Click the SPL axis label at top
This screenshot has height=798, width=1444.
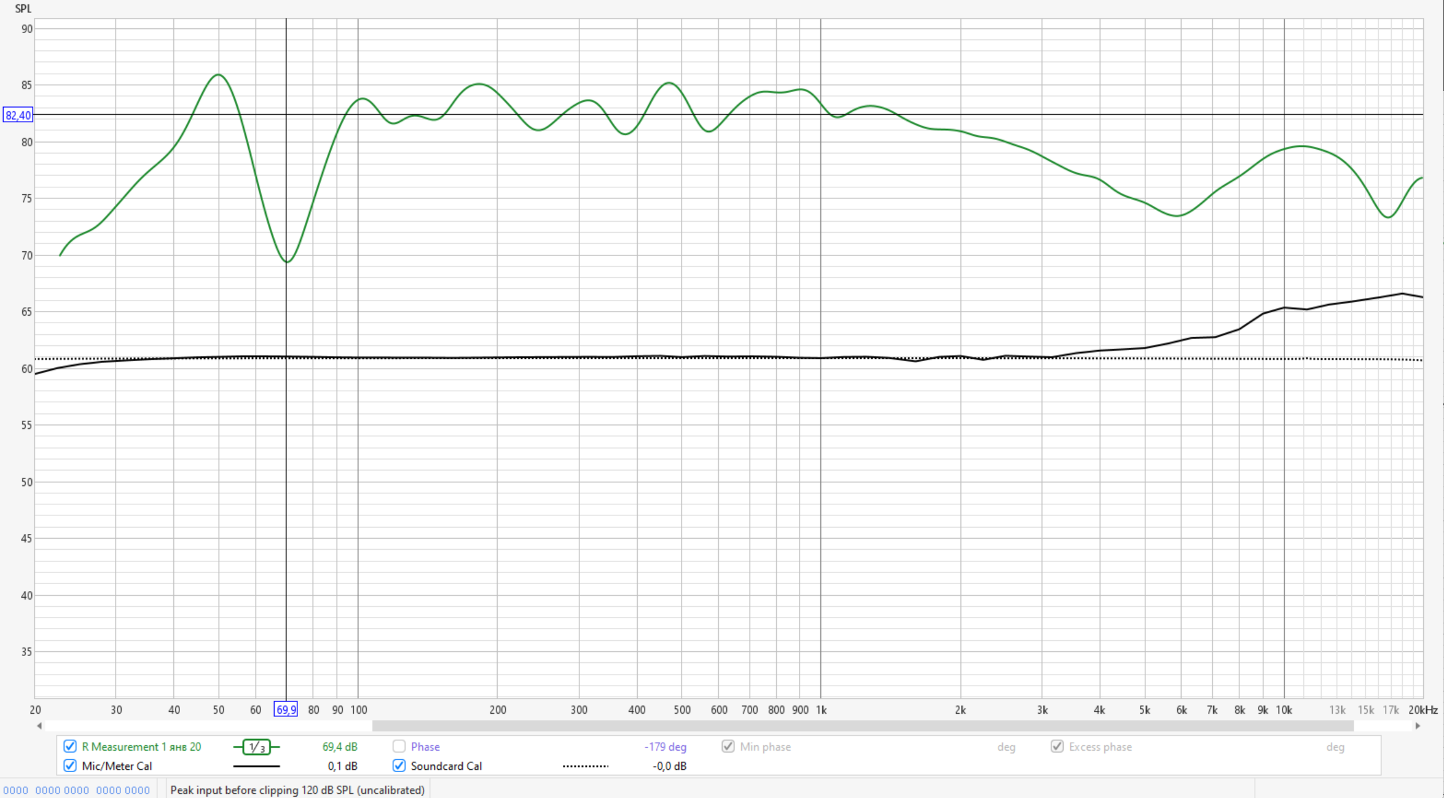pyautogui.click(x=23, y=9)
